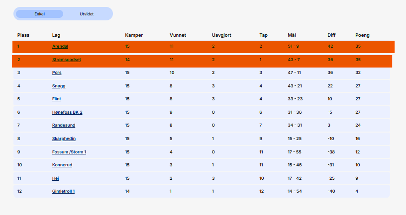Go to the Hei team page

pyautogui.click(x=55, y=178)
